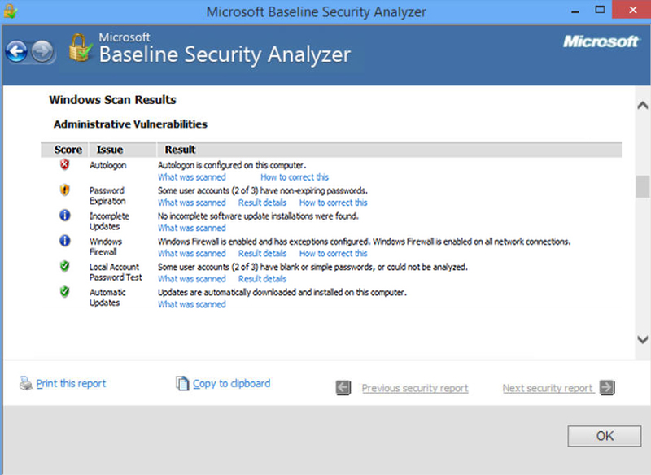The width and height of the screenshot is (651, 475).
Task: Click the red X score icon for Autologon
Action: [64, 164]
